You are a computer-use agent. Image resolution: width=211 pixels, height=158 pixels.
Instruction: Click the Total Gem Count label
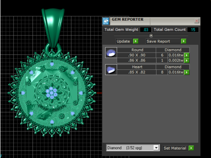coord(170,29)
